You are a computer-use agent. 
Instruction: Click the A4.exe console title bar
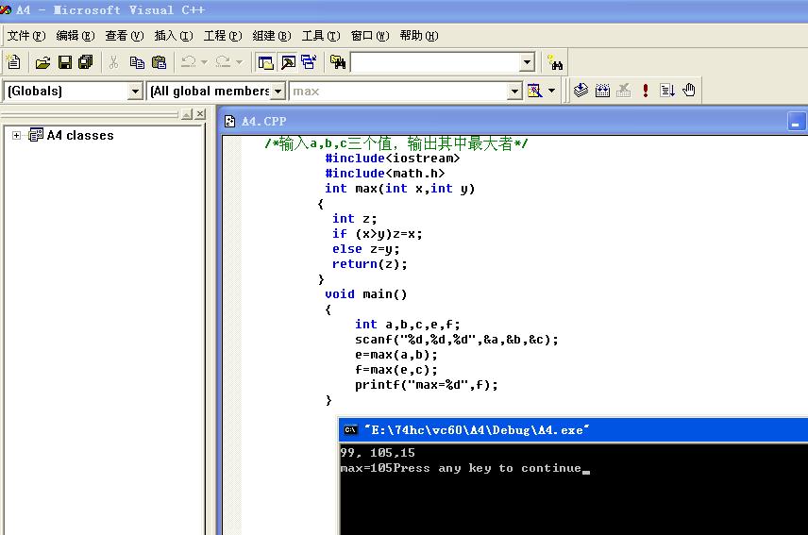click(x=573, y=430)
